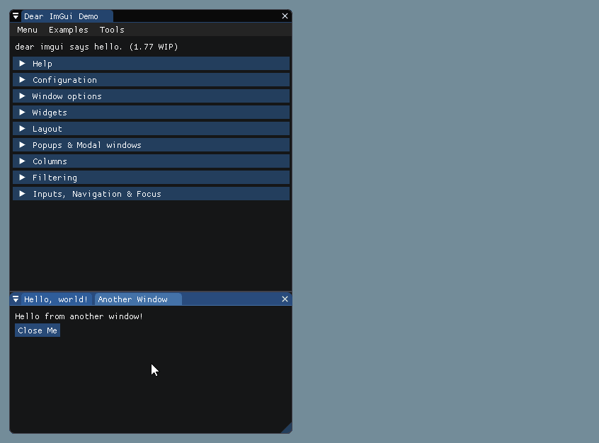Click the collapse triangle on Hello, world! window
This screenshot has height=443, width=599.
(x=16, y=299)
